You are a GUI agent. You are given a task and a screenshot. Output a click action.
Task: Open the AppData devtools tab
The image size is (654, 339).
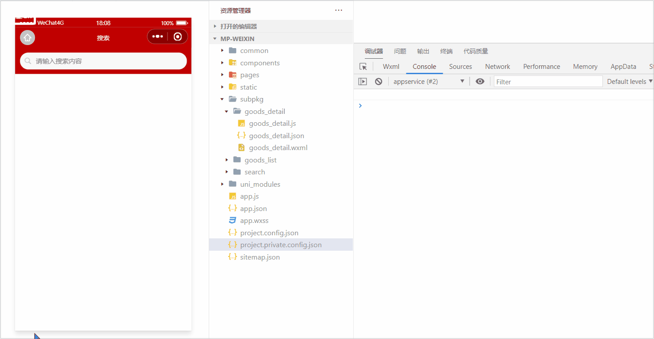pos(623,67)
